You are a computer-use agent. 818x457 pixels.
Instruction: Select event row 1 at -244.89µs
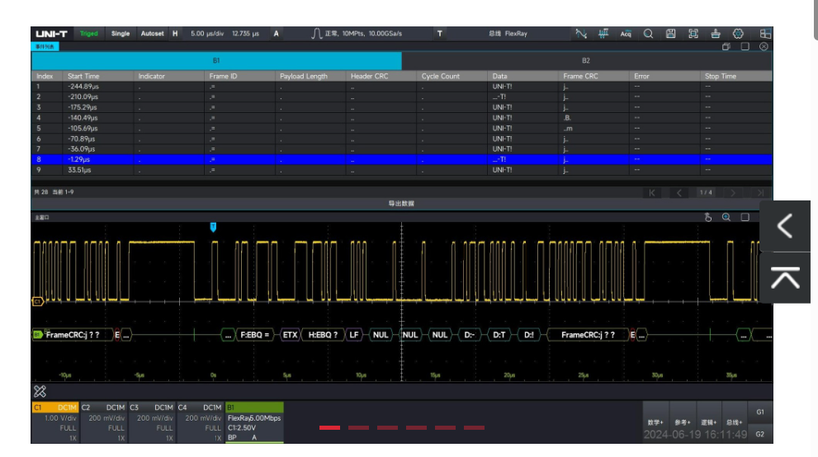[401, 87]
